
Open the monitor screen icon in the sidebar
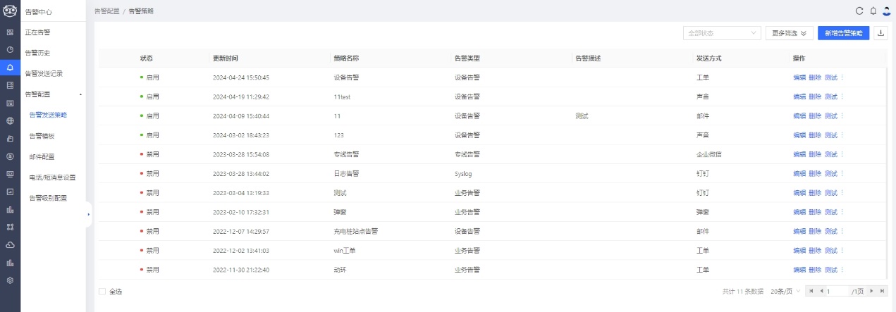coord(10,173)
